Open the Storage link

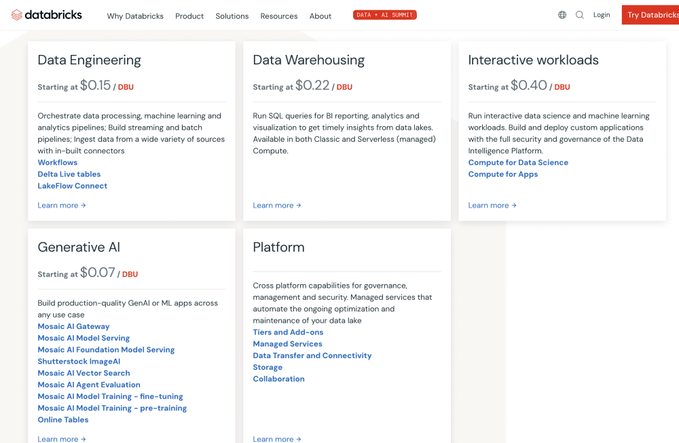[268, 367]
